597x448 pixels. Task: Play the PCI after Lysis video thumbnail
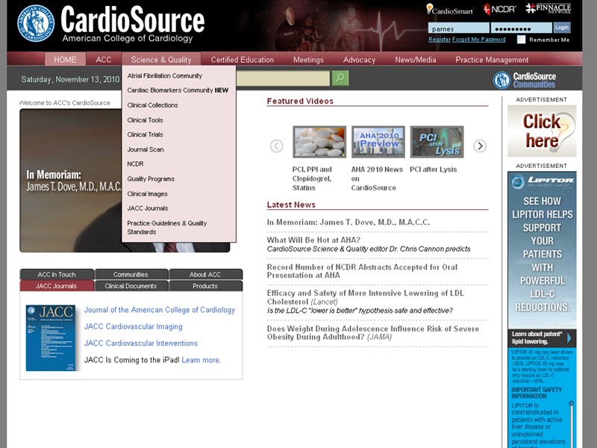pos(437,142)
